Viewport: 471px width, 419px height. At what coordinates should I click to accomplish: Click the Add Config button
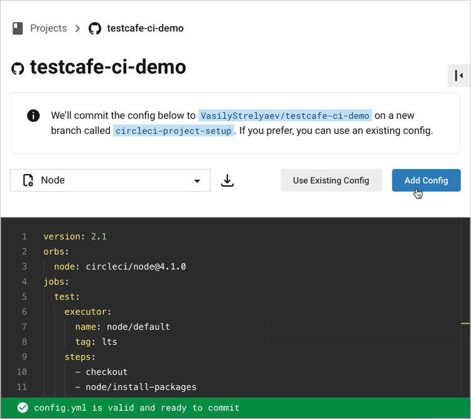426,180
